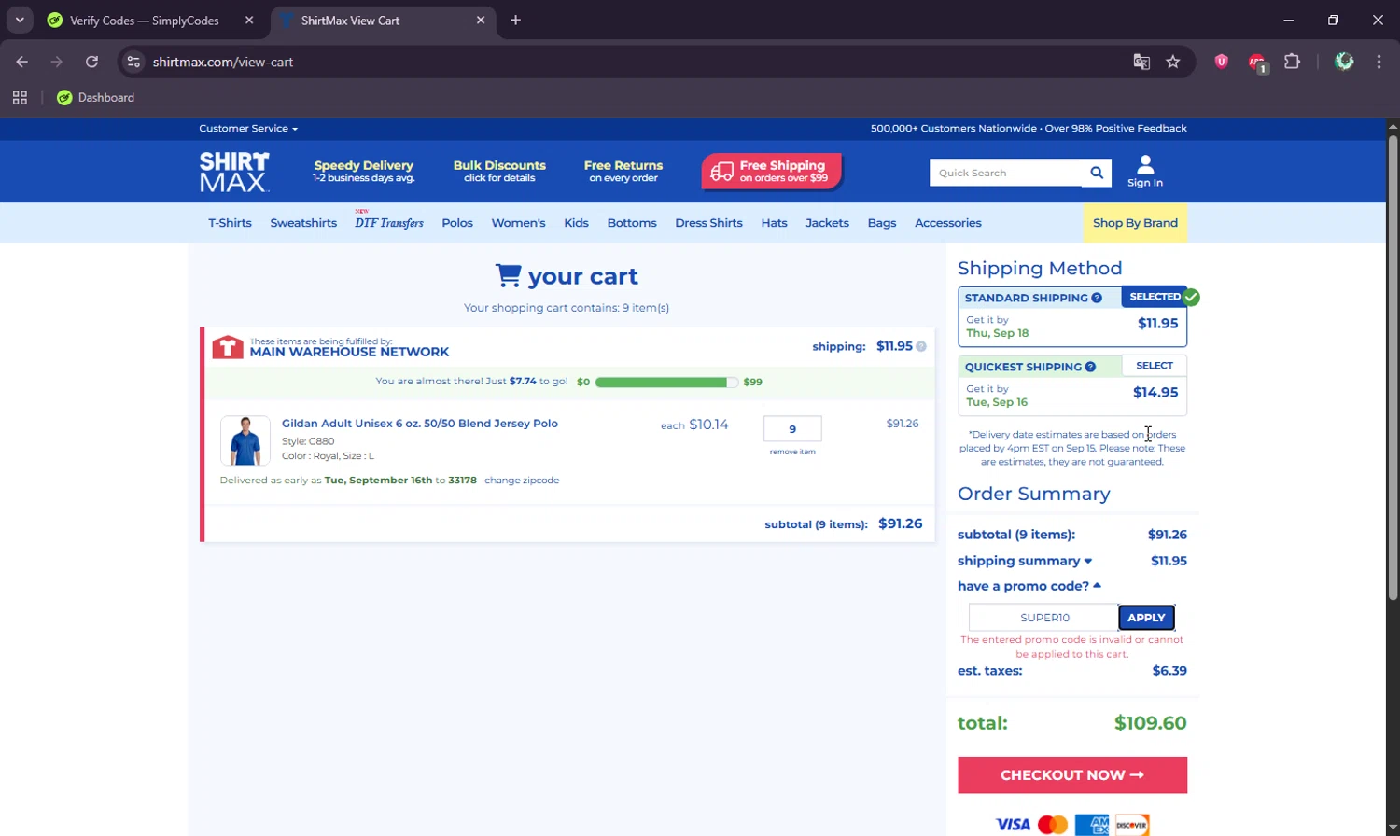The image size is (1400, 836).
Task: Open the Sign In account icon
Action: [x=1145, y=172]
